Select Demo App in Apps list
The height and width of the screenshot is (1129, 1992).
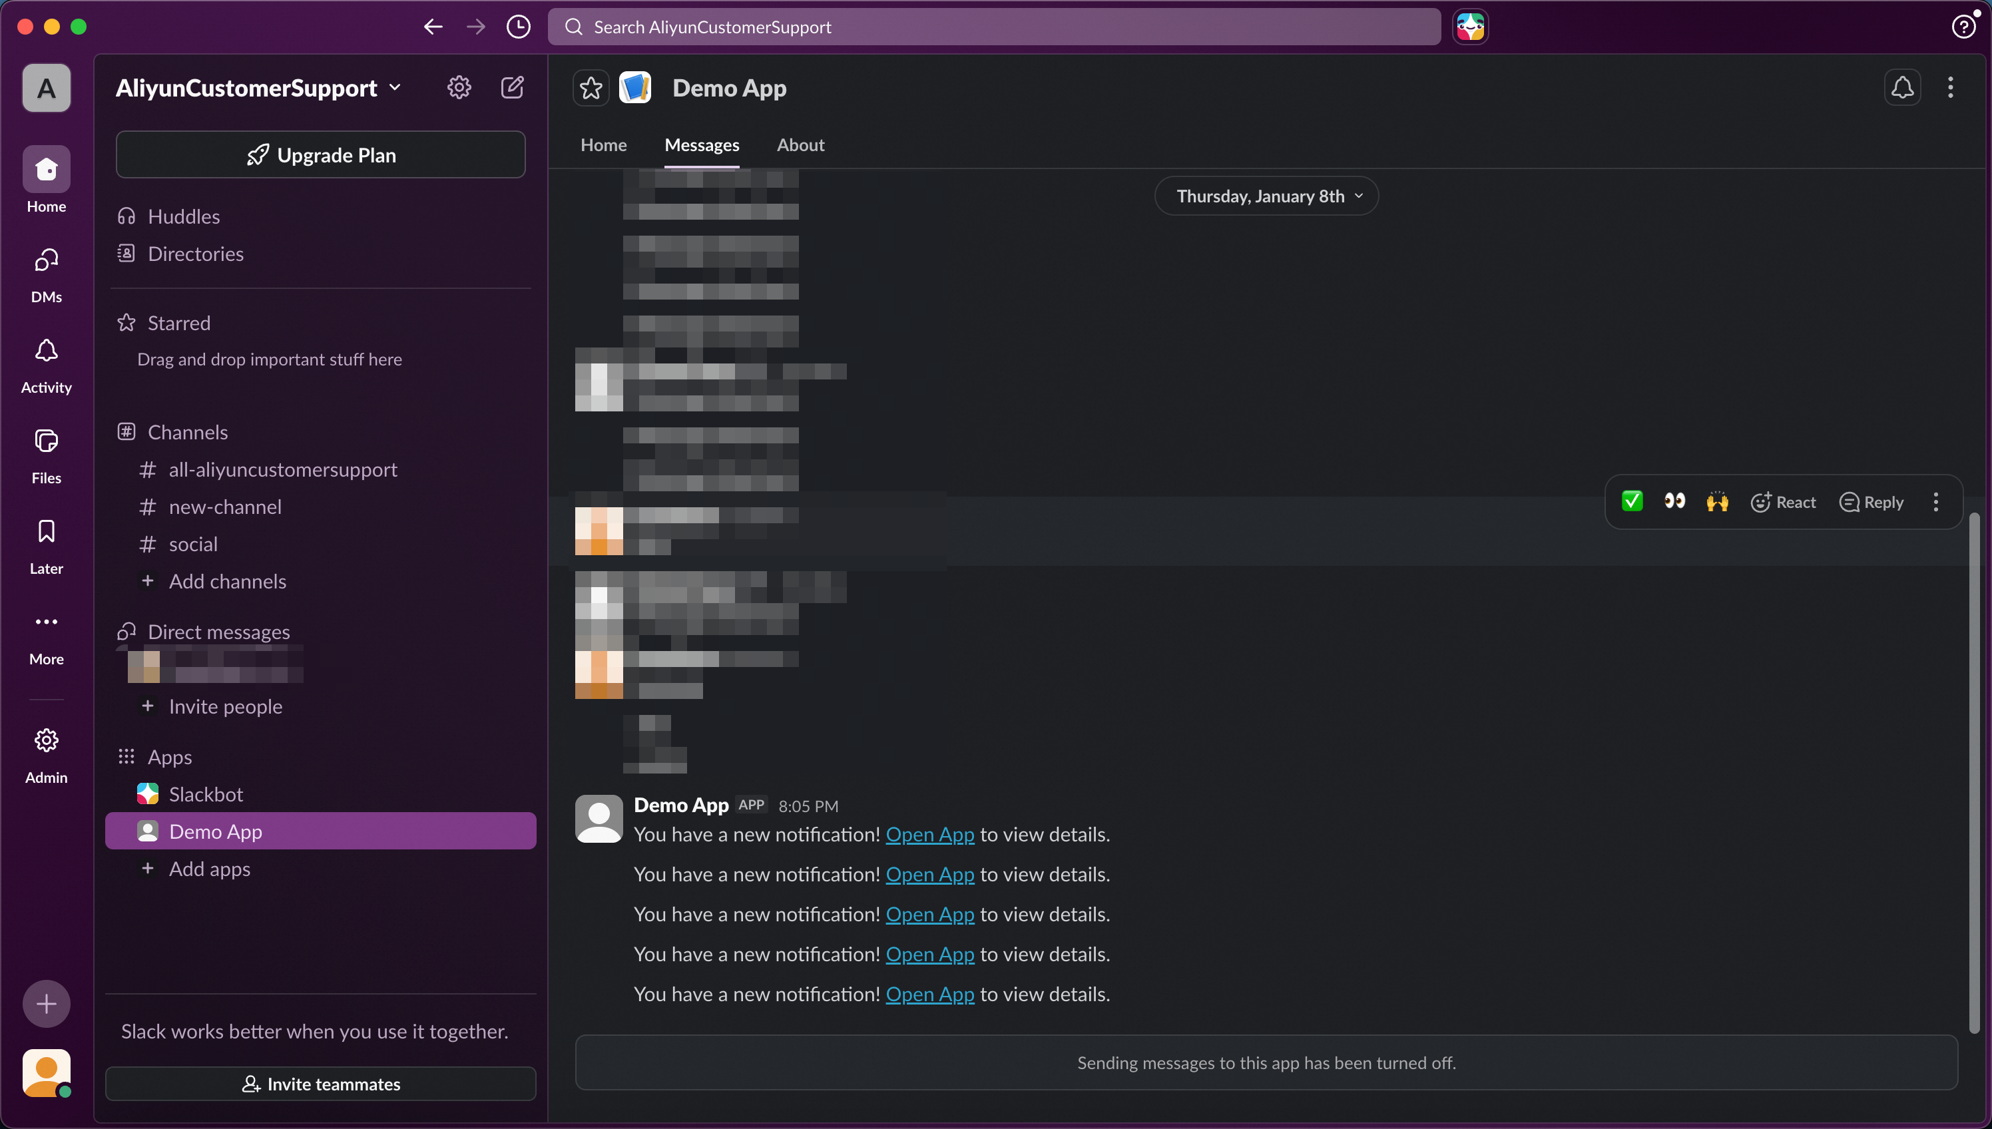[x=320, y=831]
